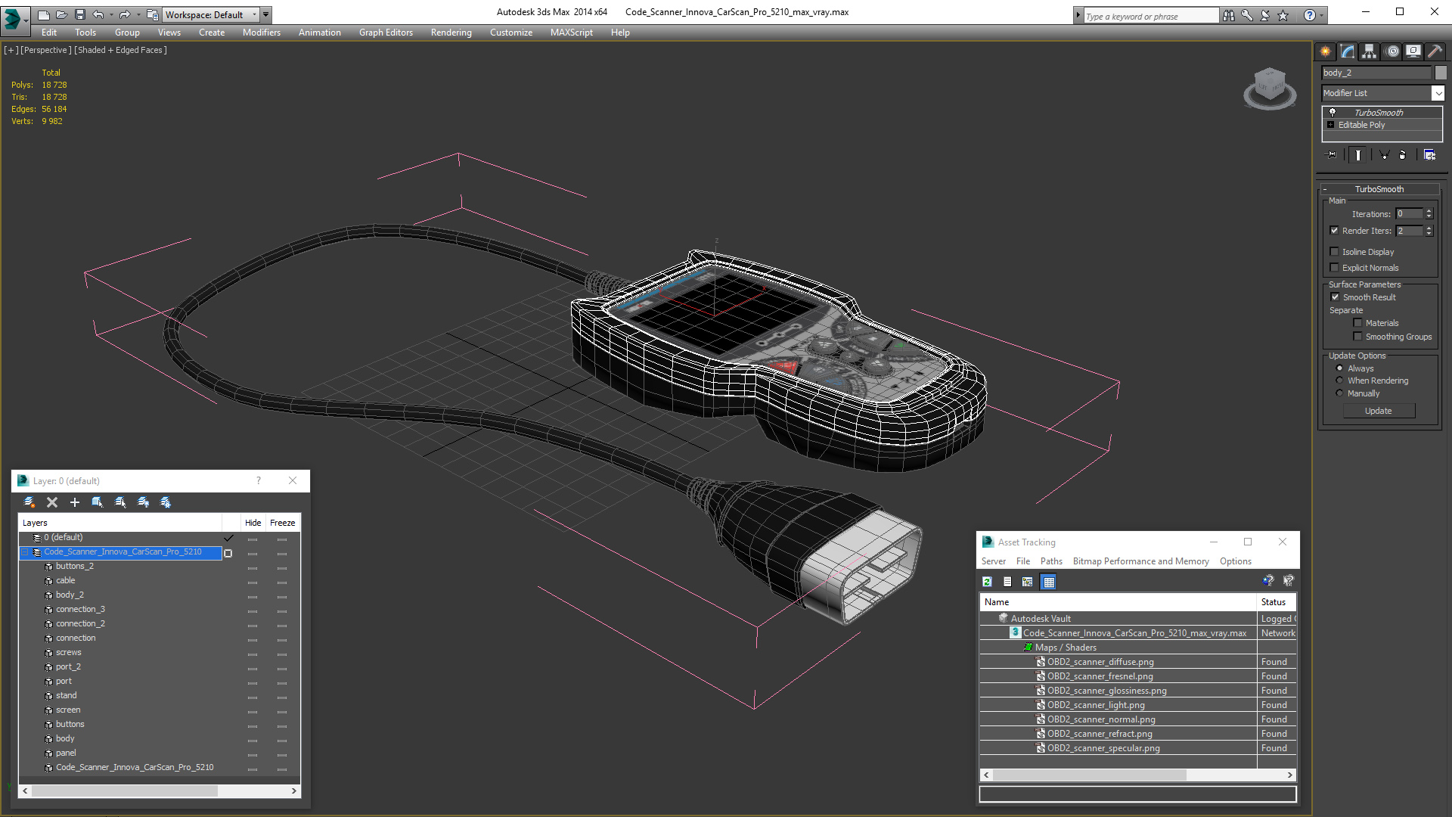Click the table view icon in Asset Tracking
Image resolution: width=1452 pixels, height=817 pixels.
(1048, 582)
